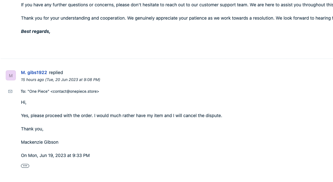Screen dimensions: 333x182
Task: Open the M. gibs1922 sender profile link
Action: (x=34, y=72)
